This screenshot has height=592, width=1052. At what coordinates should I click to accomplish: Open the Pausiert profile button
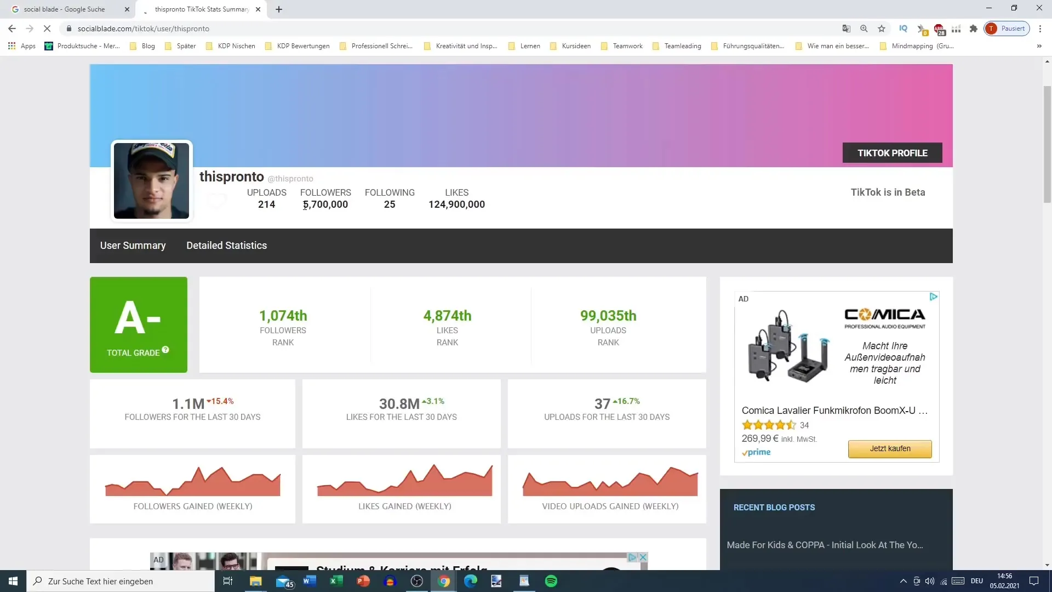(x=1007, y=29)
